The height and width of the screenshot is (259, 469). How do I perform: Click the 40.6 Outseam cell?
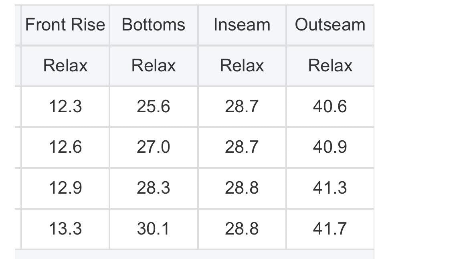[x=330, y=107]
